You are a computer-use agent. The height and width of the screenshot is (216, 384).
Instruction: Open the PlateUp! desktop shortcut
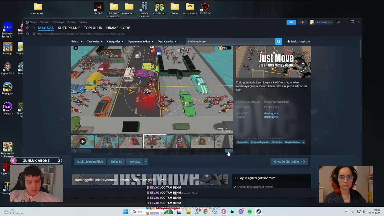tap(7, 49)
